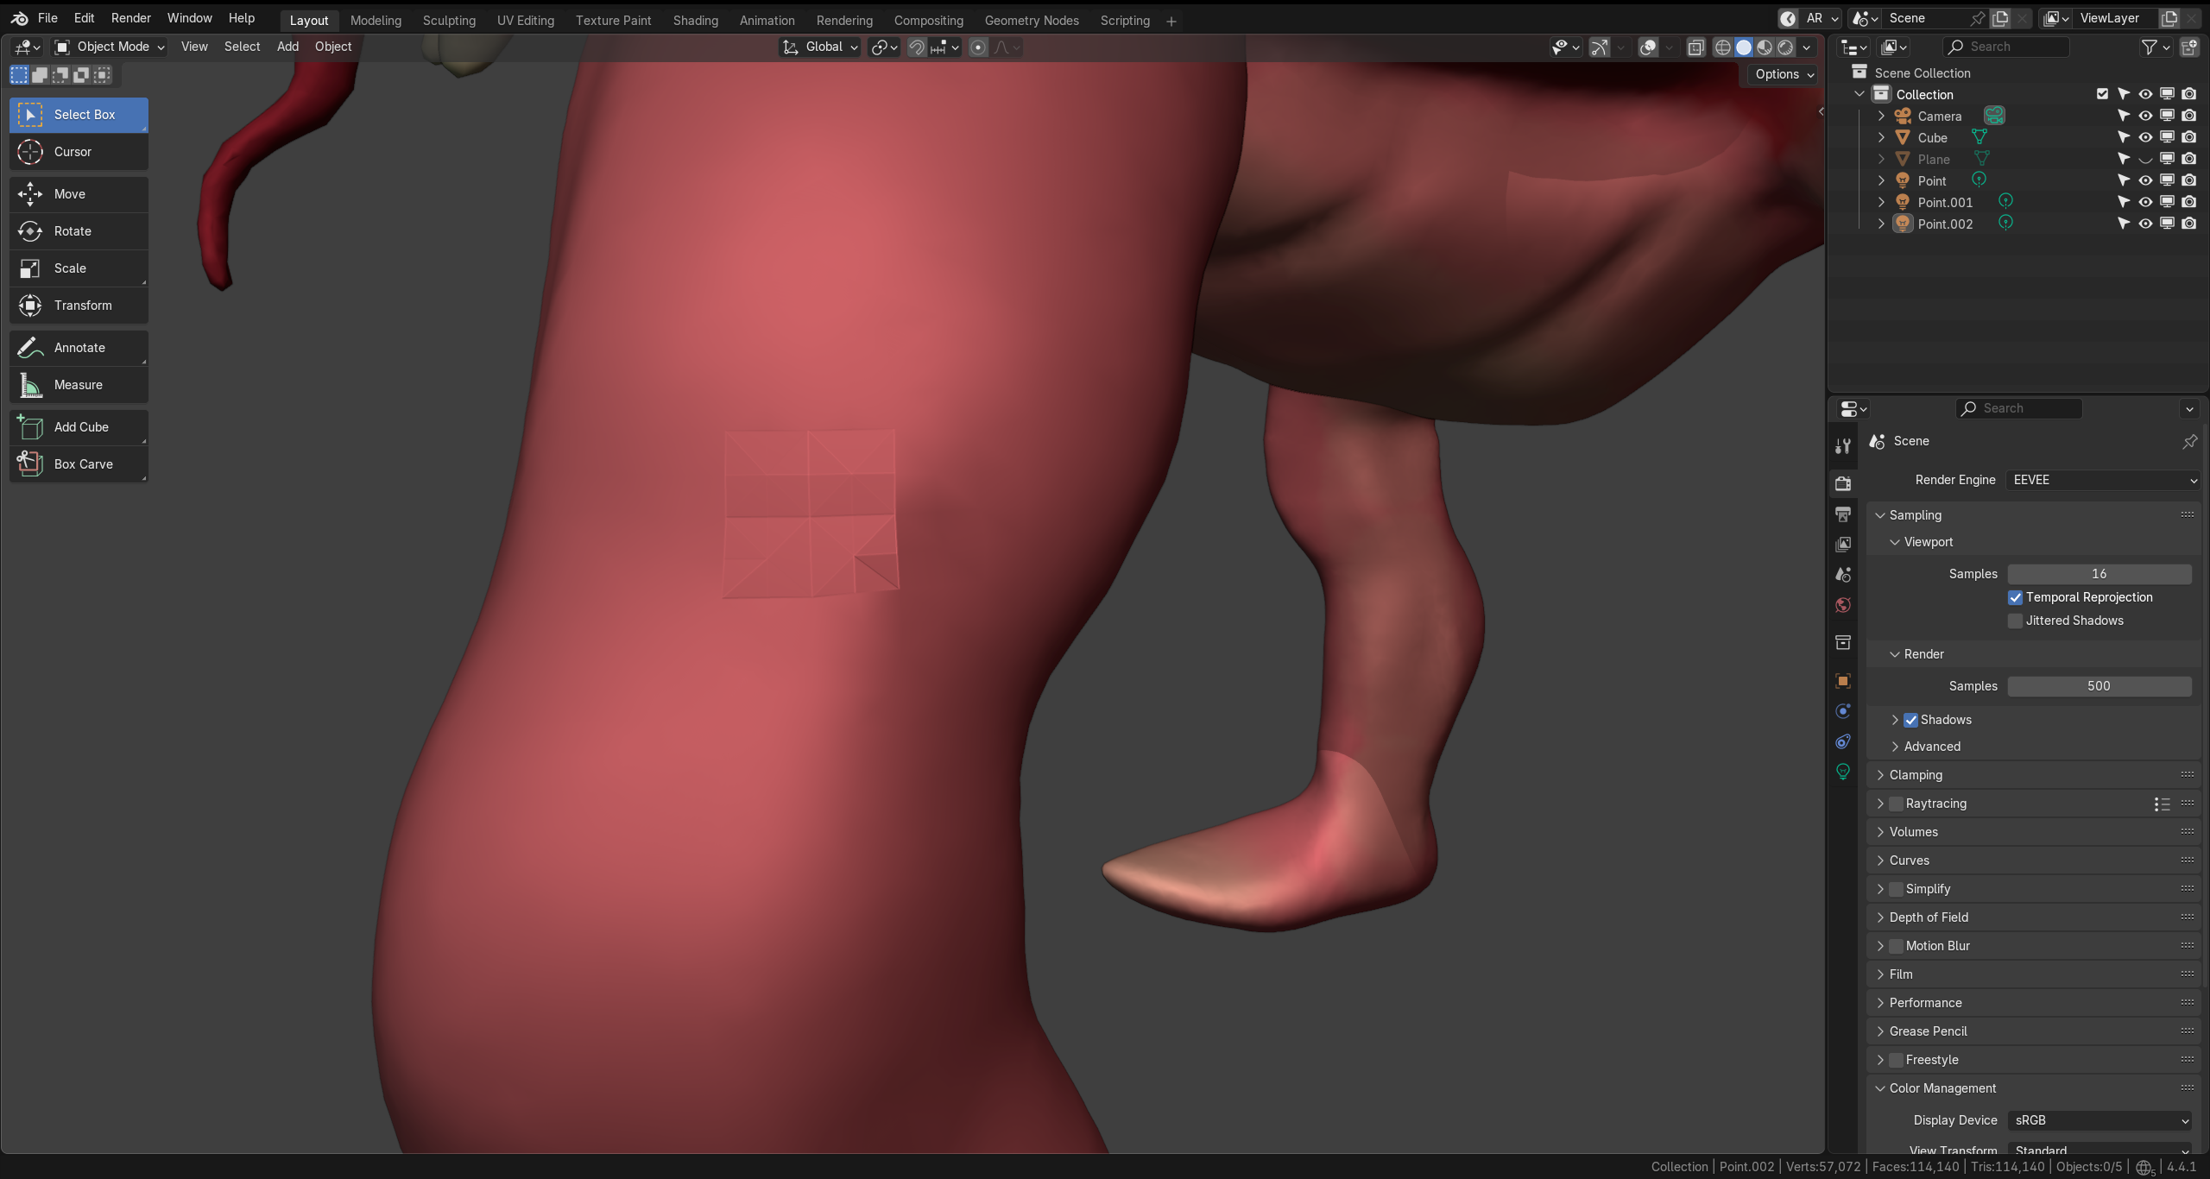Open the View Layer properties tab icon
The image size is (2210, 1179).
pos(1843,545)
